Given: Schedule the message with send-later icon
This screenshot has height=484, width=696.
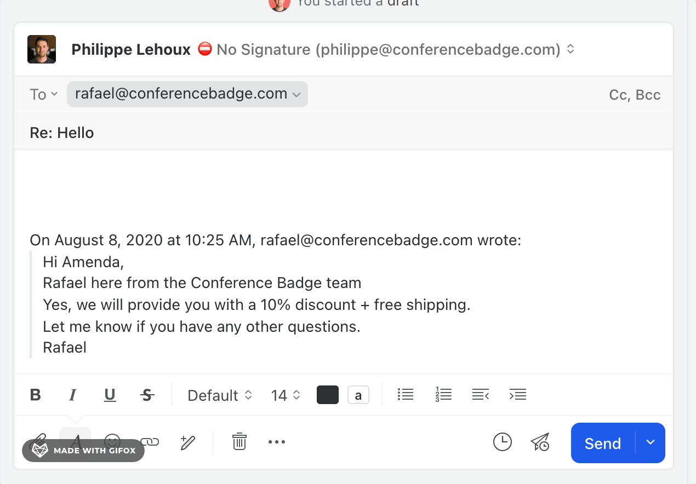Looking at the screenshot, I should 540,442.
